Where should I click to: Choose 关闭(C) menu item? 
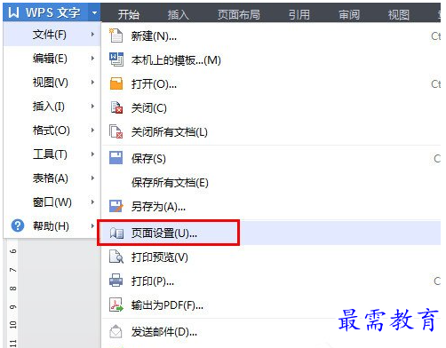tap(271, 108)
